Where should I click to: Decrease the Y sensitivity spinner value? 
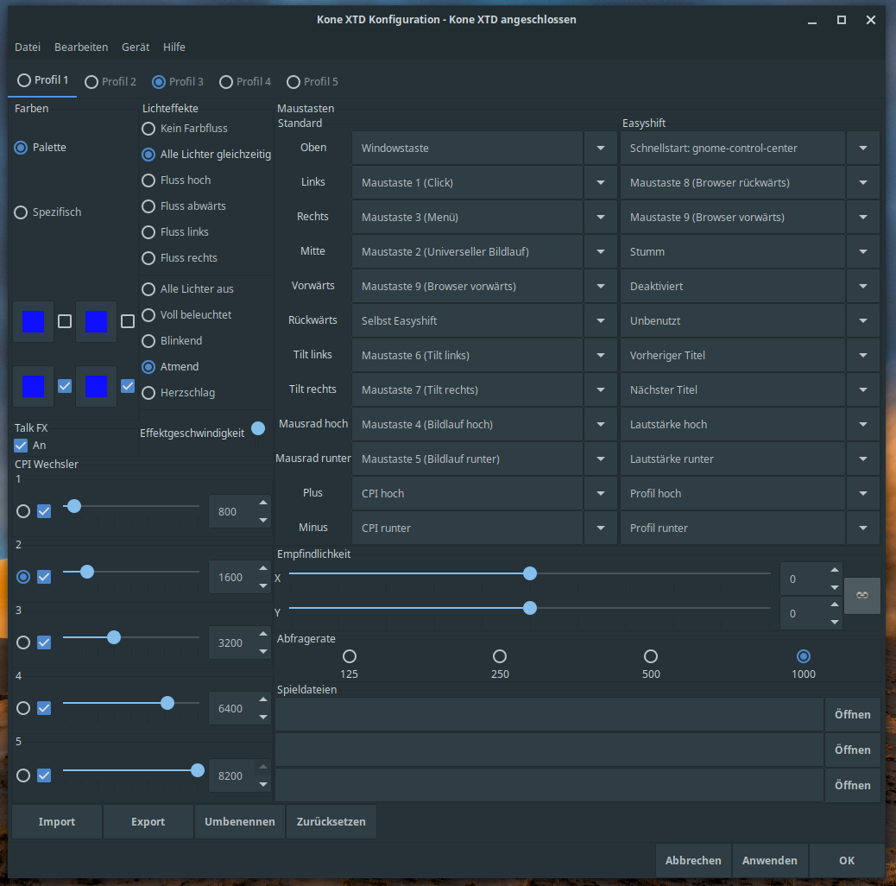pos(834,622)
